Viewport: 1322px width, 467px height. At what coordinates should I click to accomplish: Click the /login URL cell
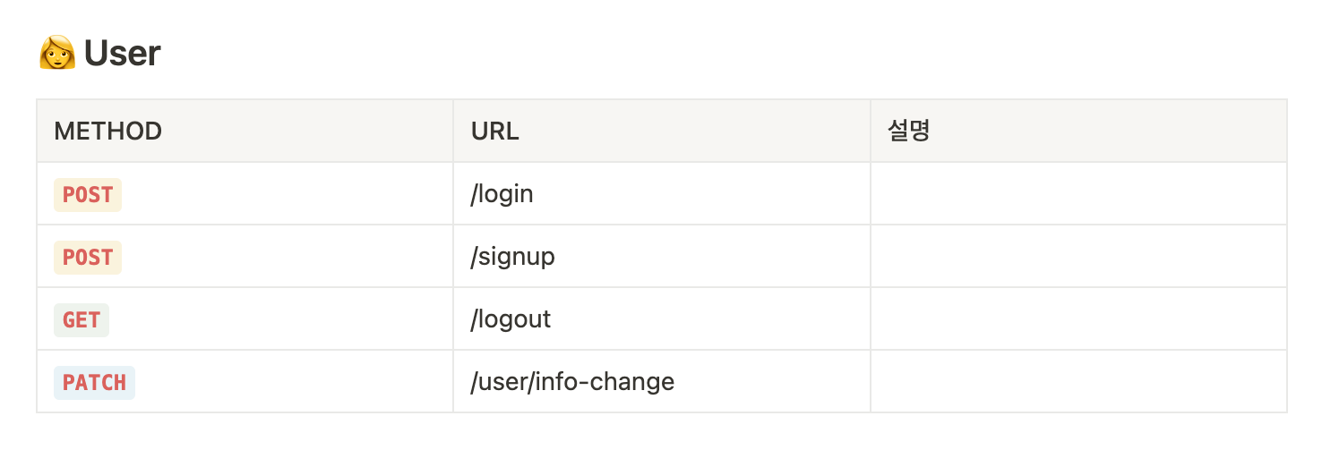[x=662, y=193]
